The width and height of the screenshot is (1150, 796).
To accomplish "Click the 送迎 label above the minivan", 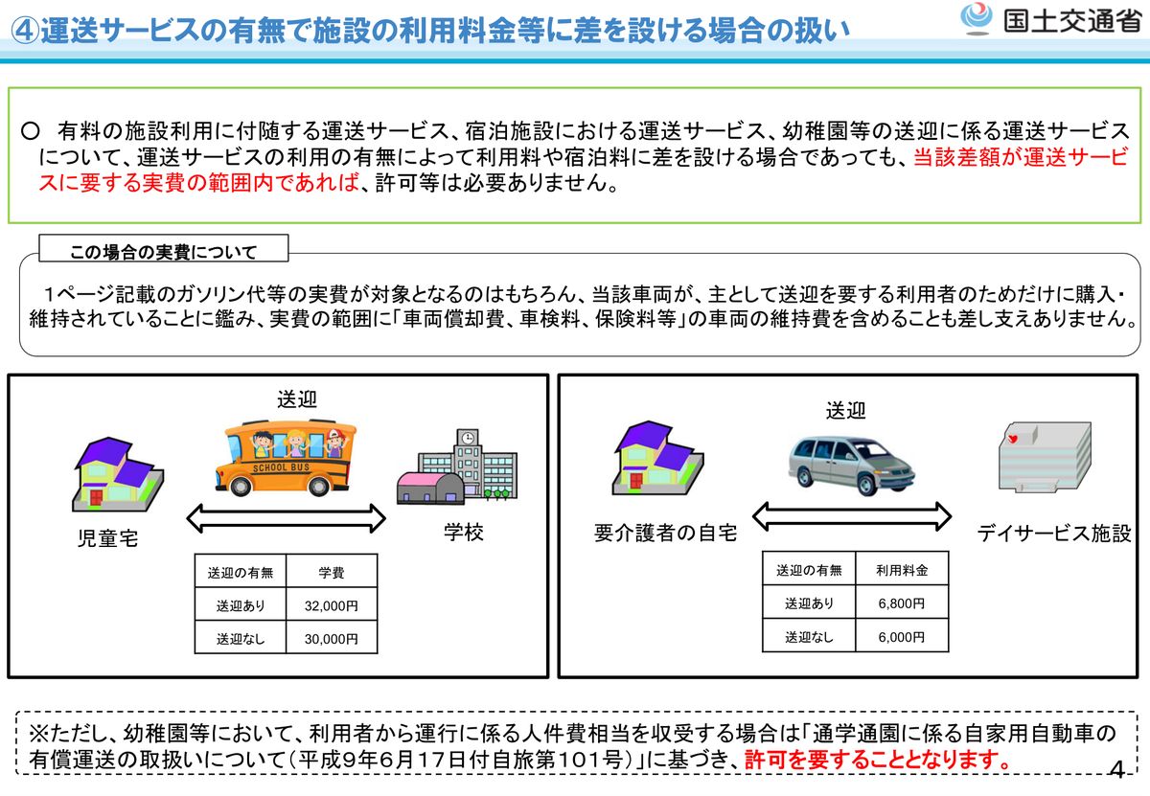I will tap(846, 411).
